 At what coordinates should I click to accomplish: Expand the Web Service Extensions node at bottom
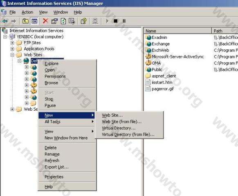tap(12, 109)
